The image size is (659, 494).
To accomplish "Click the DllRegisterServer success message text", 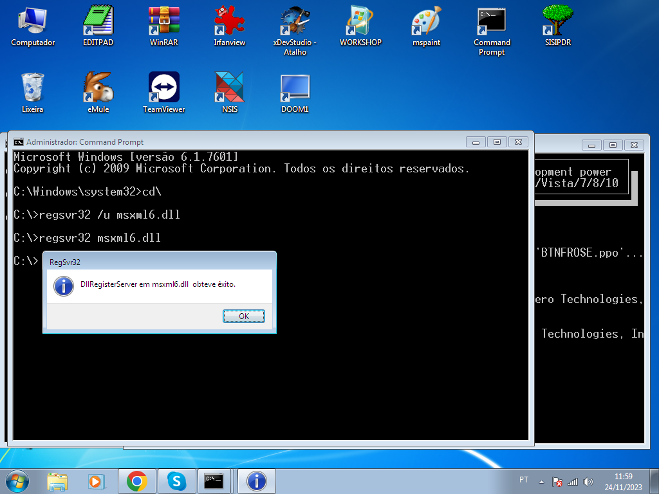I will tap(158, 284).
